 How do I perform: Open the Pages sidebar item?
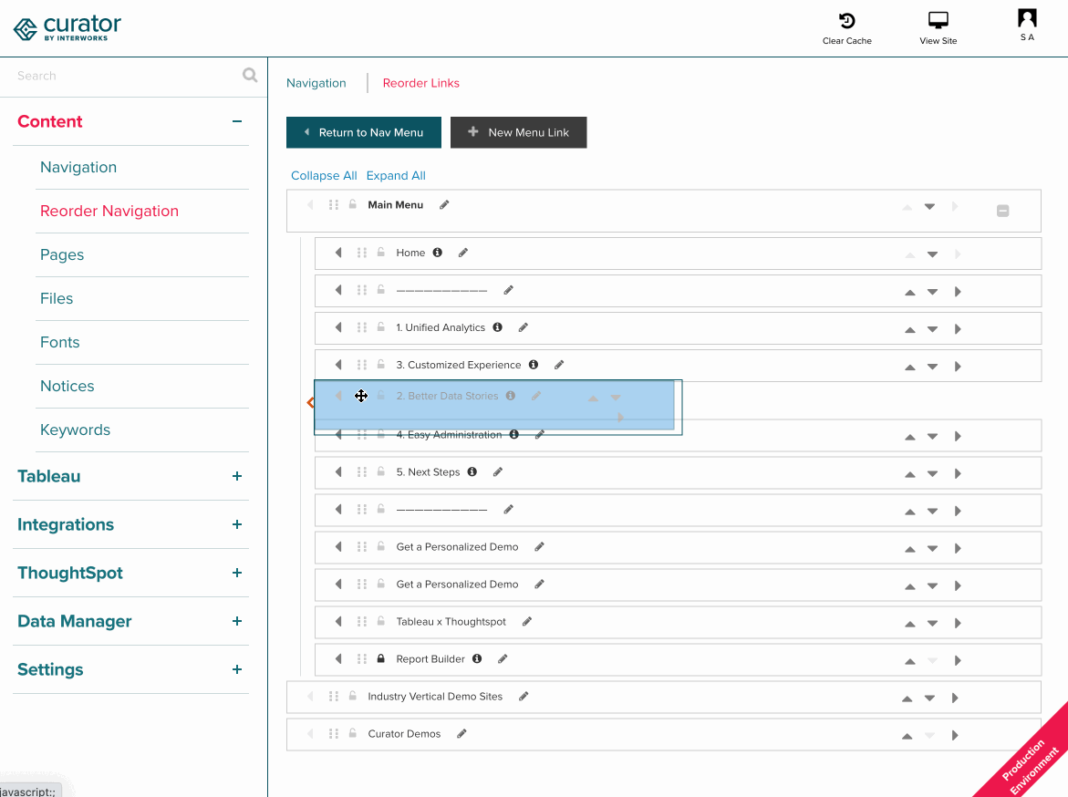point(62,254)
